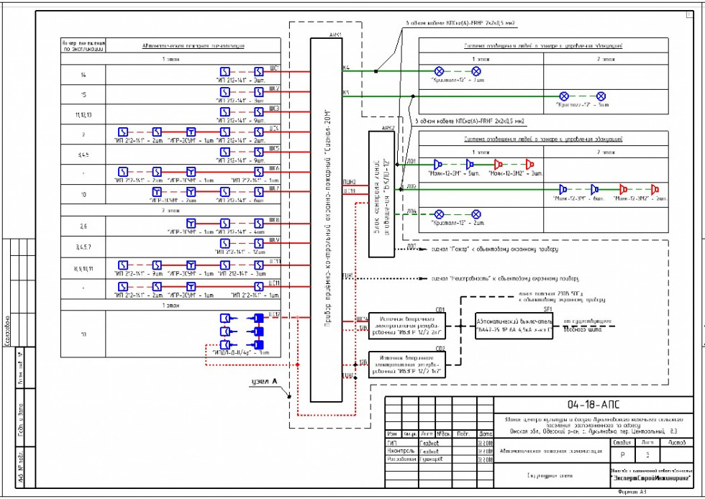Select the leftmost smoke detector on loop ШС4
This screenshot has width=705, height=499.
[x=122, y=132]
